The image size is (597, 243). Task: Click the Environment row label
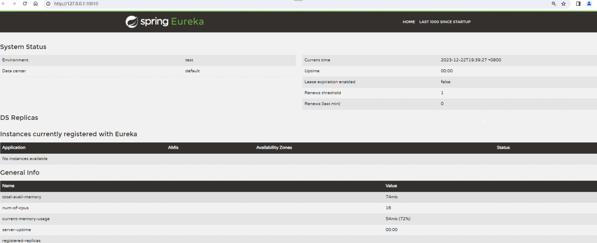click(x=15, y=60)
